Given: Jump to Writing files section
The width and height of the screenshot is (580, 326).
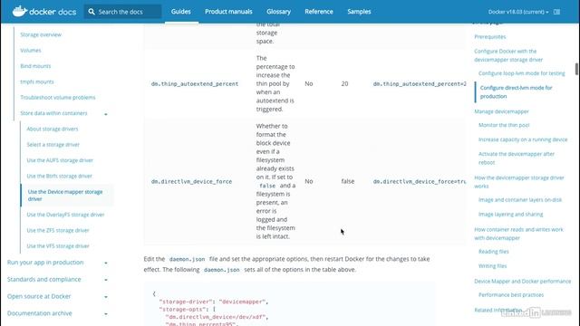Looking at the screenshot, I should tap(493, 266).
